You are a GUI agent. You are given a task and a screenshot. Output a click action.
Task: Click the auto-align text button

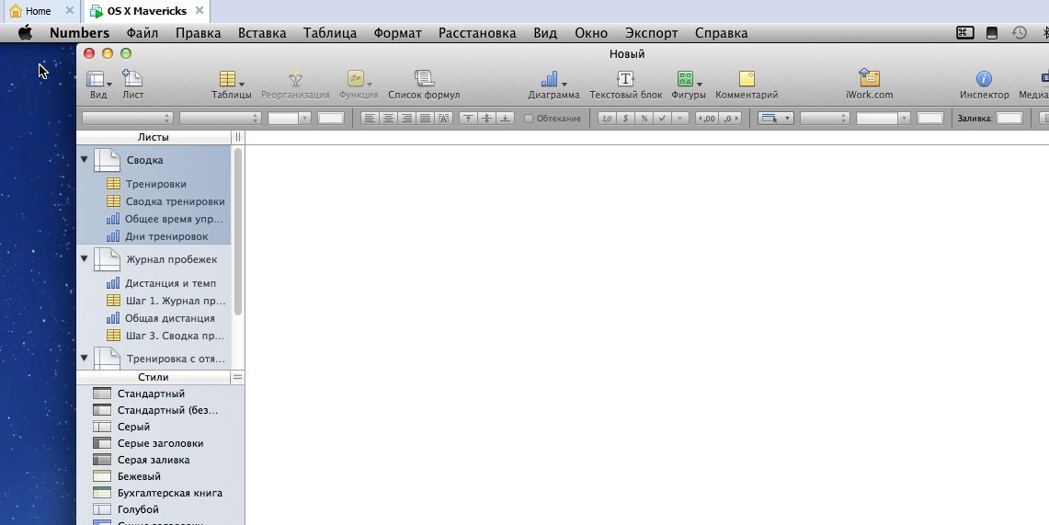(x=443, y=119)
